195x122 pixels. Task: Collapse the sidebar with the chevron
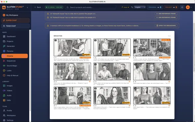pyautogui.click(x=27, y=7)
